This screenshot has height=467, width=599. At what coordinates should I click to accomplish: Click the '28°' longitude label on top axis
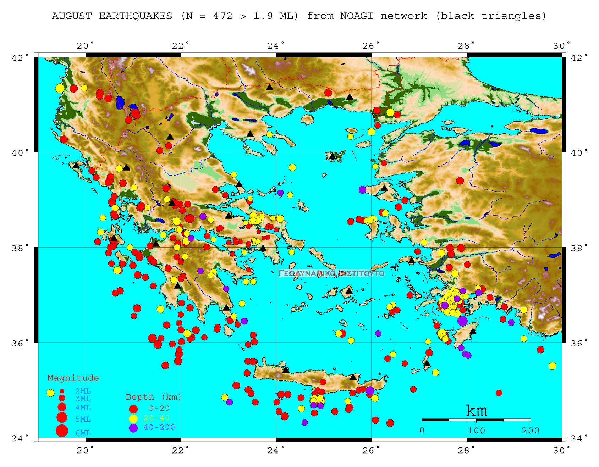466,46
